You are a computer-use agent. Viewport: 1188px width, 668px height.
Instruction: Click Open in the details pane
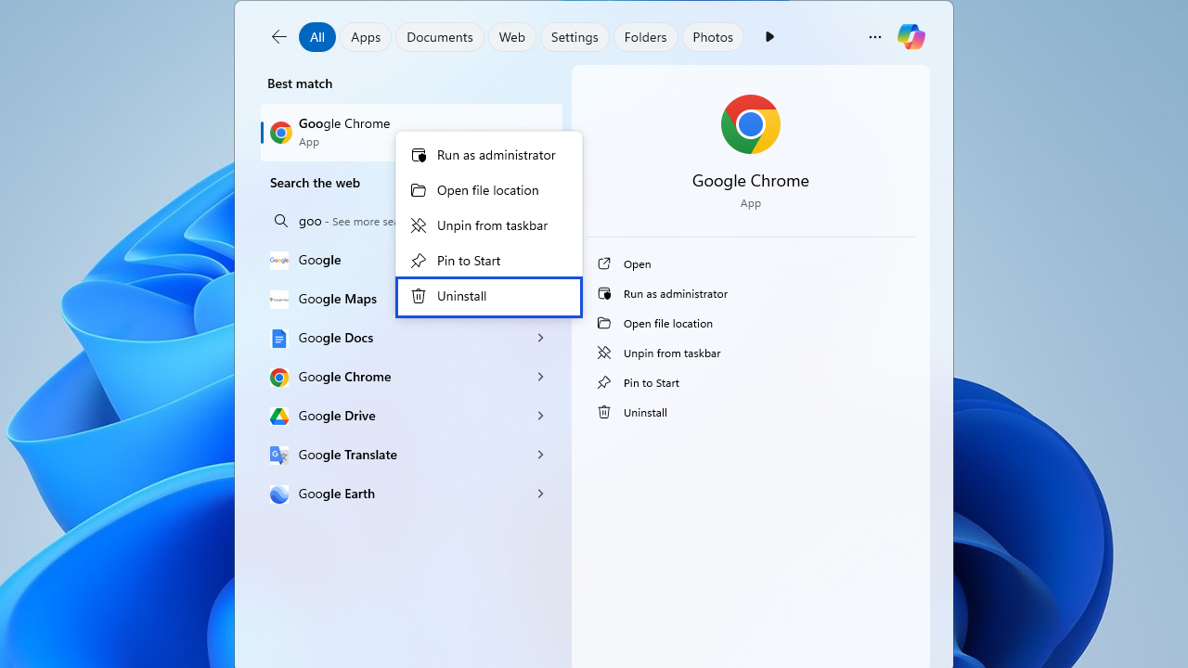coord(751,264)
